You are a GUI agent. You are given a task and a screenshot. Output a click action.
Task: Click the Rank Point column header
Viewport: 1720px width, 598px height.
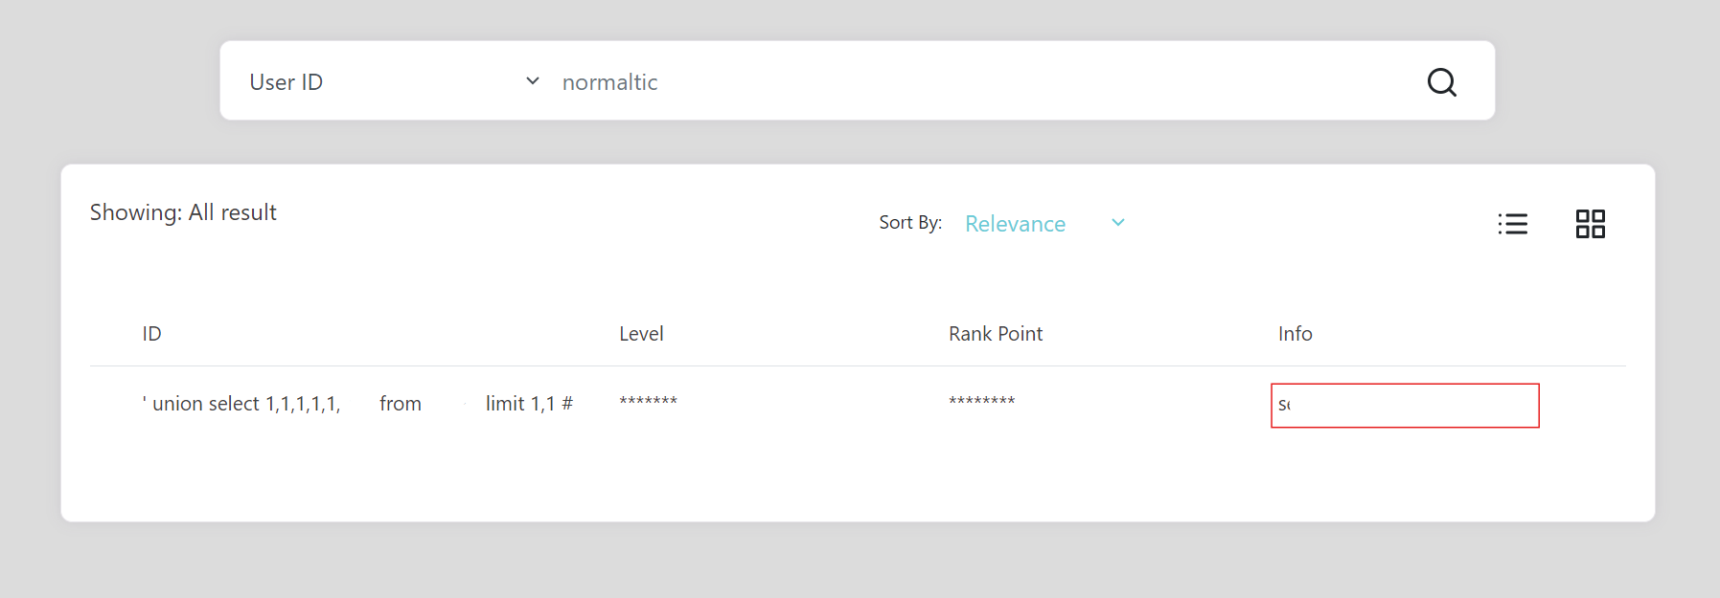pyautogui.click(x=996, y=334)
